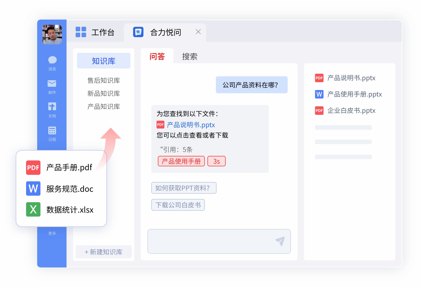
Task: Click the blue grid icon beside 工作台
Action: pos(81,32)
